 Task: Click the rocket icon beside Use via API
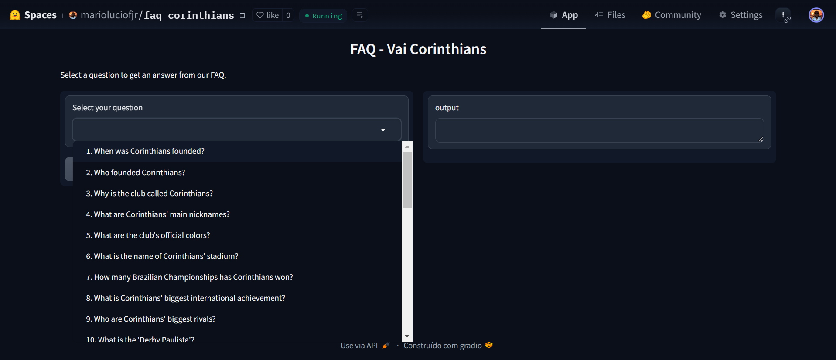(386, 346)
